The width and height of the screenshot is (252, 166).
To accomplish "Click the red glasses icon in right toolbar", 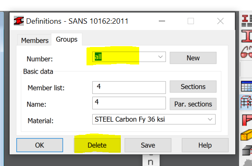I will point(247,52).
